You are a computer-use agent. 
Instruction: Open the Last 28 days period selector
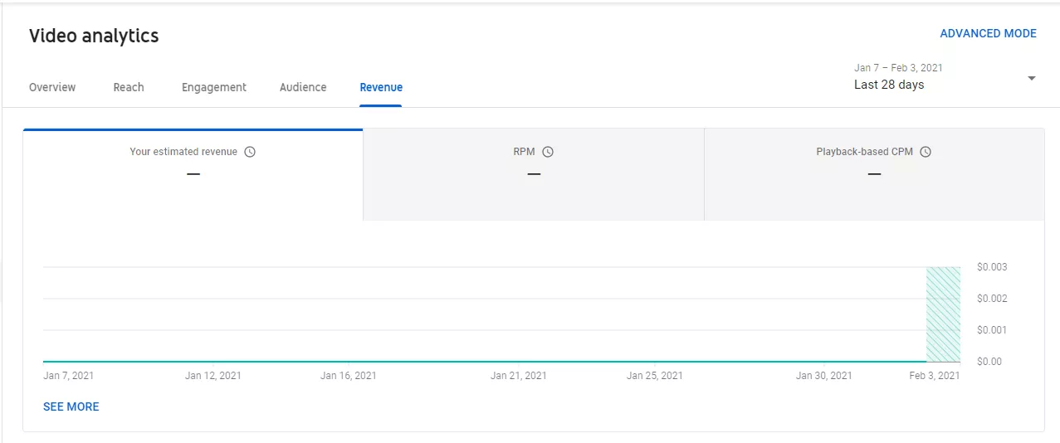889,85
